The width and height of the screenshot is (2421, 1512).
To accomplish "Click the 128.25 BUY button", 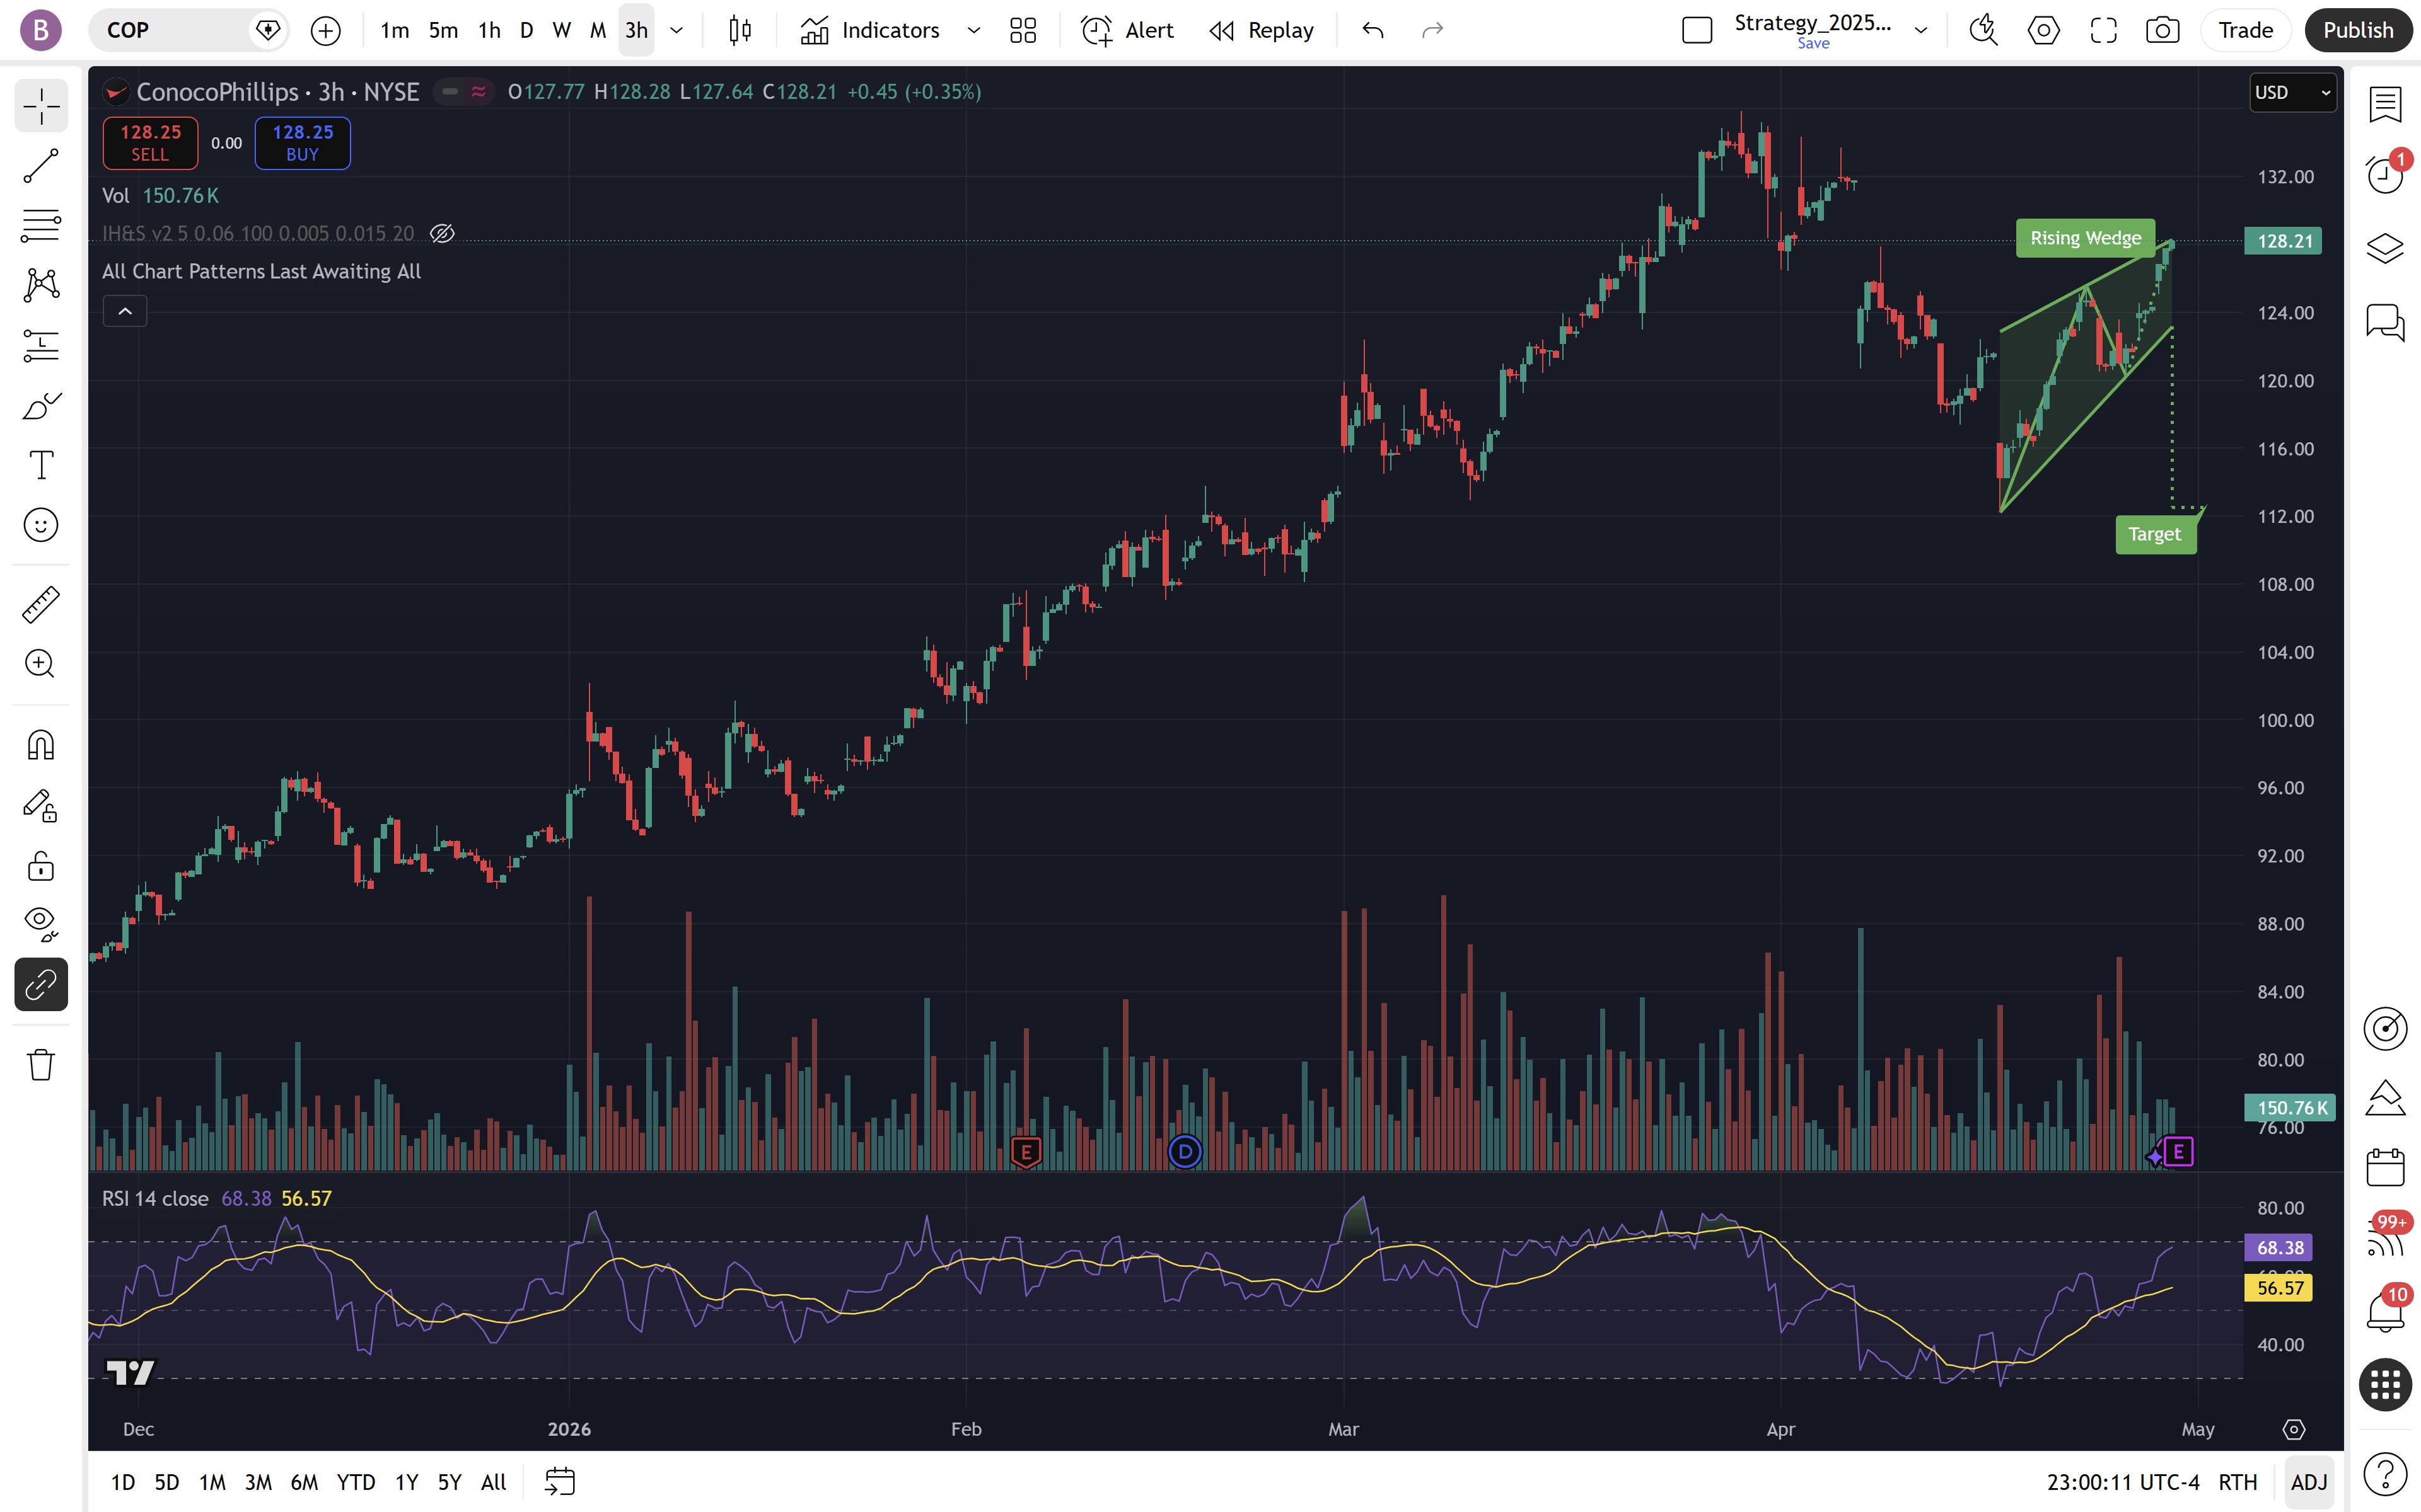I will pyautogui.click(x=302, y=143).
